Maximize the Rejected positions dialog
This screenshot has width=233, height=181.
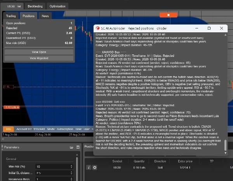[x=209, y=28]
